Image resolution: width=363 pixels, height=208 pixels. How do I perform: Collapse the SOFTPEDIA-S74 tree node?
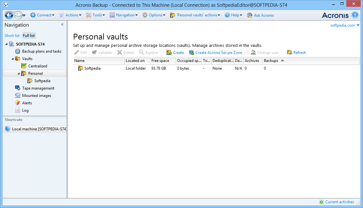point(6,44)
